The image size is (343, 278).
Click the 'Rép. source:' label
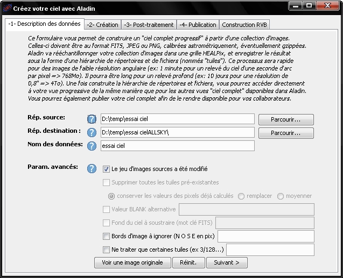(x=46, y=117)
